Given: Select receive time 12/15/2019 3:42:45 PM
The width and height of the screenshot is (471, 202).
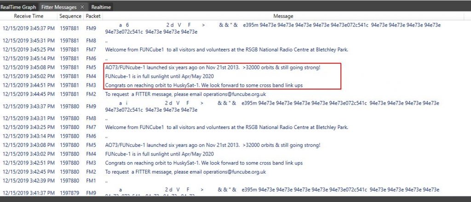Looking at the screenshot, I should (x=29, y=172).
